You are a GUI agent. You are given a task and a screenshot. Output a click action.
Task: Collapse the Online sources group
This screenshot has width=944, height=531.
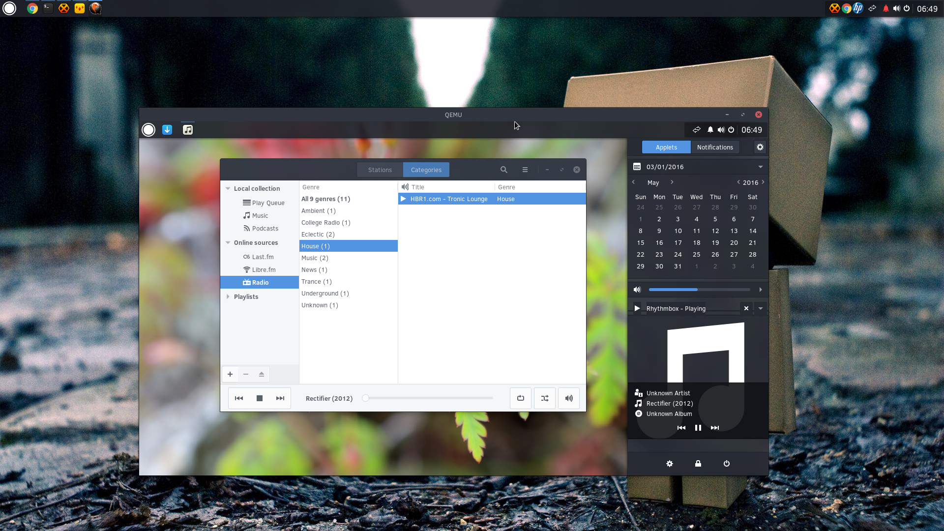point(228,242)
